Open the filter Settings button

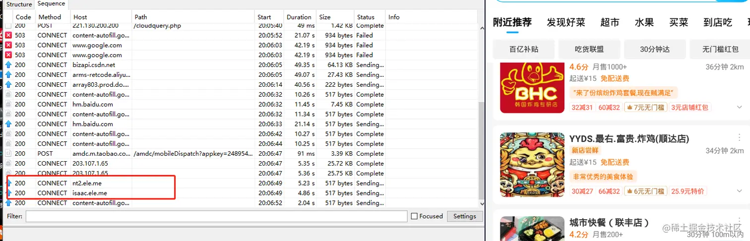[x=465, y=216]
